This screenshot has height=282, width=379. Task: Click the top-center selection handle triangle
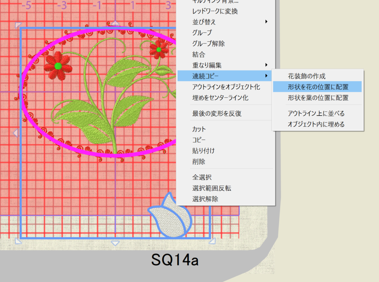coord(115,24)
